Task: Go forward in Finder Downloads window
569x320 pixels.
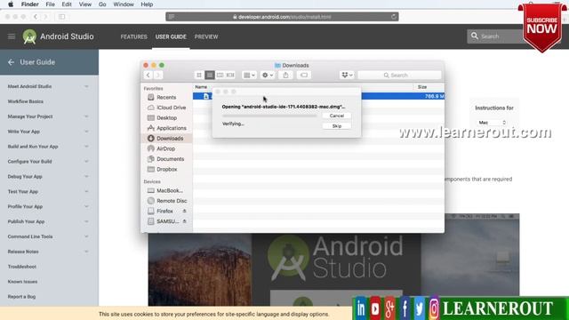Action: click(158, 75)
